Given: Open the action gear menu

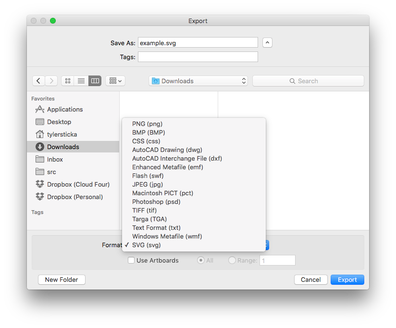Looking at the screenshot, I should pos(115,80).
